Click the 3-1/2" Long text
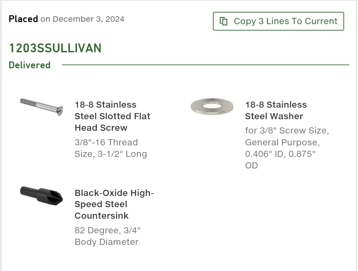This screenshot has height=271, width=358. point(121,154)
